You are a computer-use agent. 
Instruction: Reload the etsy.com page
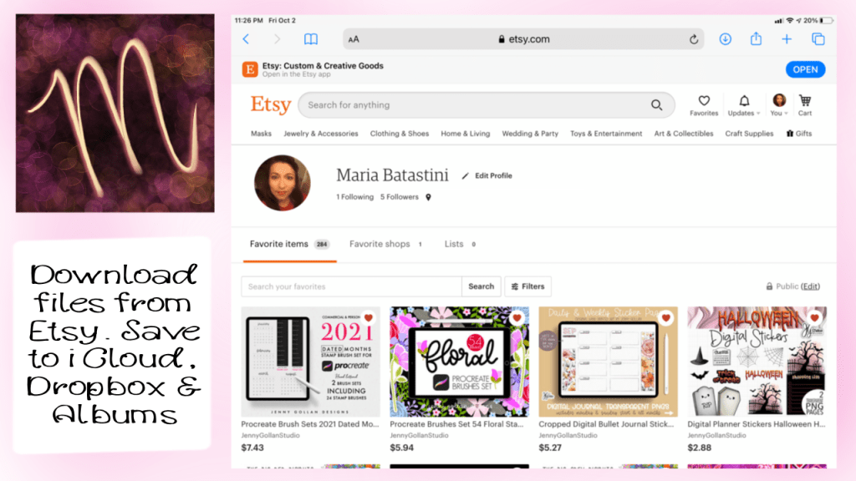point(694,39)
